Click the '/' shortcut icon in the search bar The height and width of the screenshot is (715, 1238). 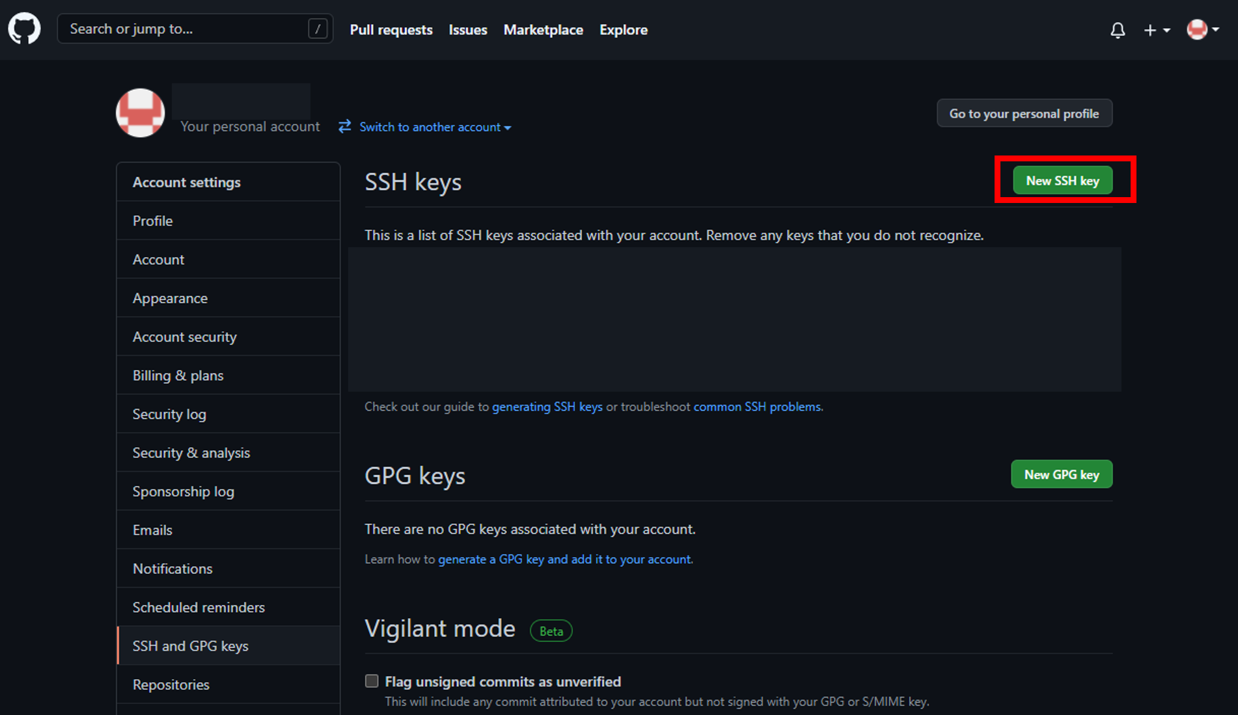tap(317, 29)
